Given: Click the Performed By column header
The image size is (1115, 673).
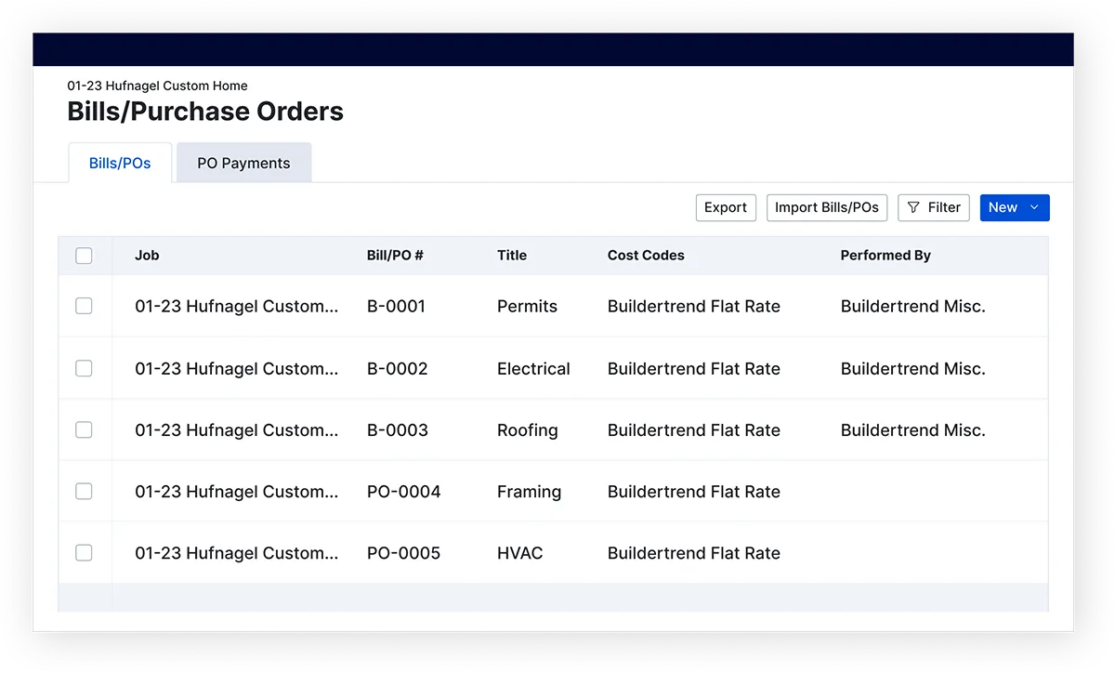Looking at the screenshot, I should tap(885, 256).
